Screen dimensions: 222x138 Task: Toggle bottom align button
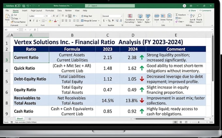[x=70, y=16]
